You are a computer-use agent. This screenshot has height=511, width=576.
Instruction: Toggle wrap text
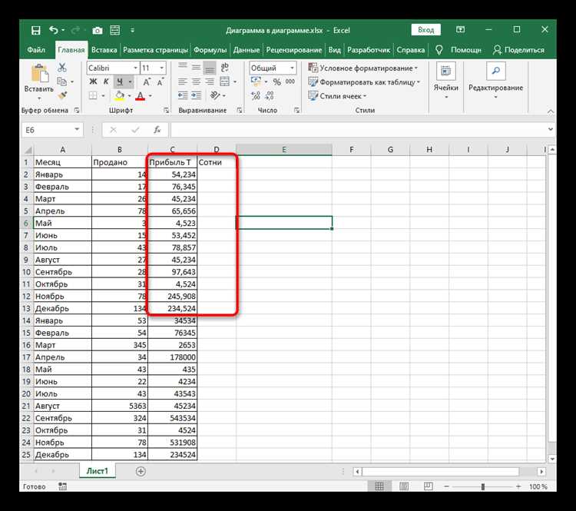click(x=224, y=68)
